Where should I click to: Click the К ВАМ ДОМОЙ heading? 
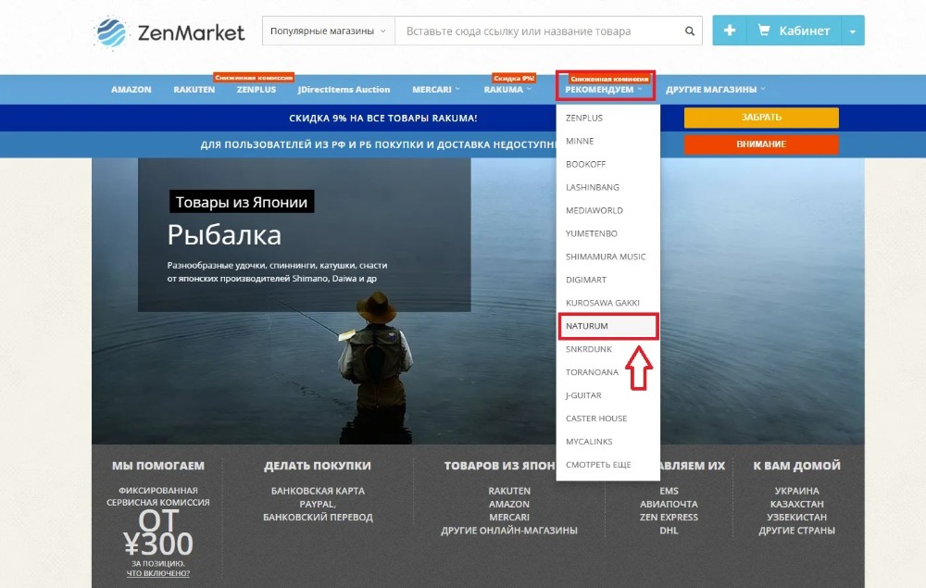(796, 466)
